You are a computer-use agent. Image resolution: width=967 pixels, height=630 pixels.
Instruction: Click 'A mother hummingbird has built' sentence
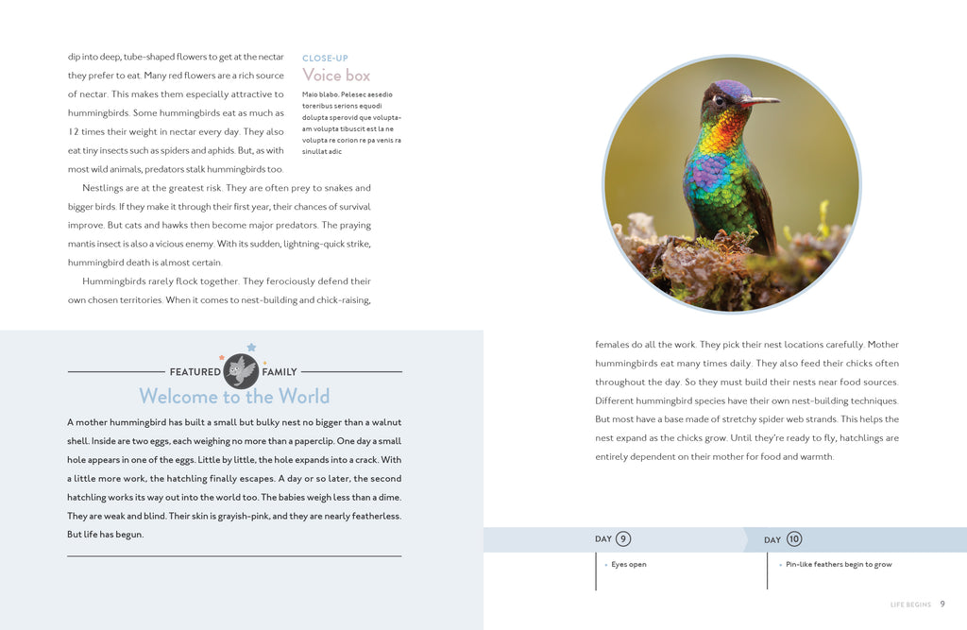(234, 422)
